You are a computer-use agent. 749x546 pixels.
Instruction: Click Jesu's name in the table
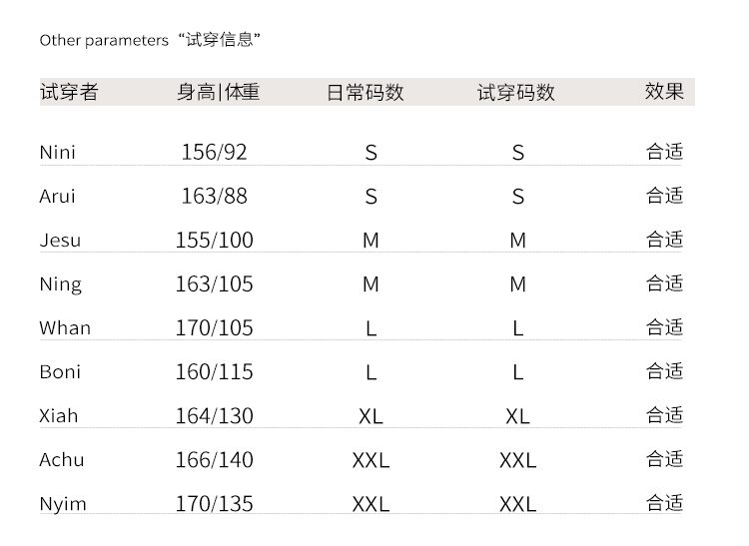(x=60, y=241)
